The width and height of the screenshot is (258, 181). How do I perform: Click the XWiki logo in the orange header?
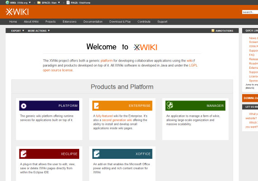17,12
